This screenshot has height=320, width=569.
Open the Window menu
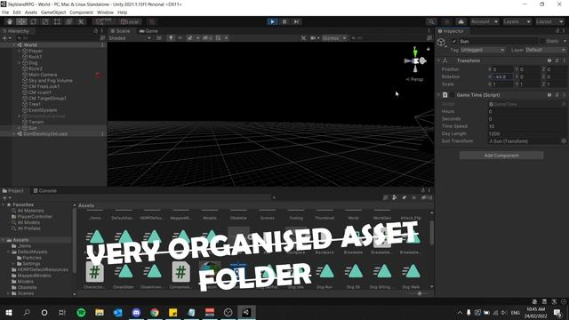(x=105, y=12)
